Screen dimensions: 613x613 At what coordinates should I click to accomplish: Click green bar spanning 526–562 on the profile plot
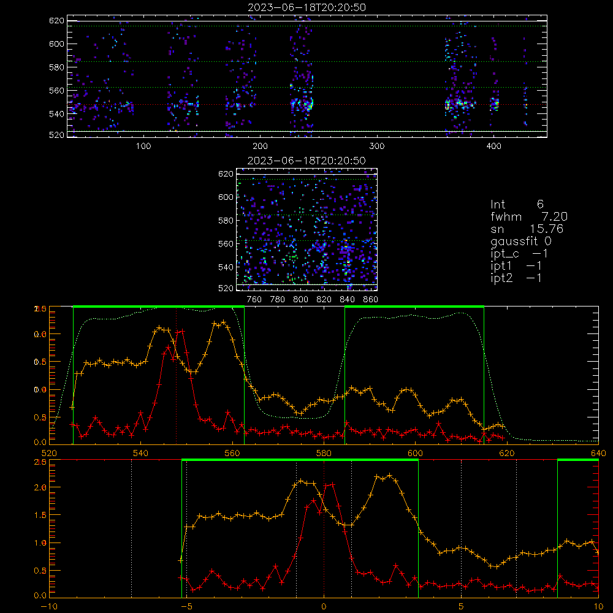[159, 306]
